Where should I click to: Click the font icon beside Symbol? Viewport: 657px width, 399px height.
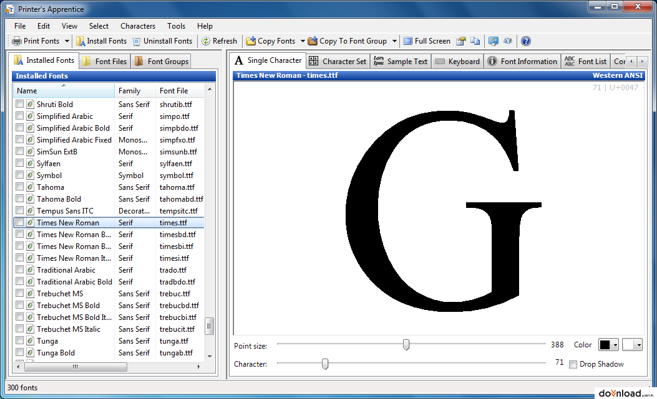point(30,176)
